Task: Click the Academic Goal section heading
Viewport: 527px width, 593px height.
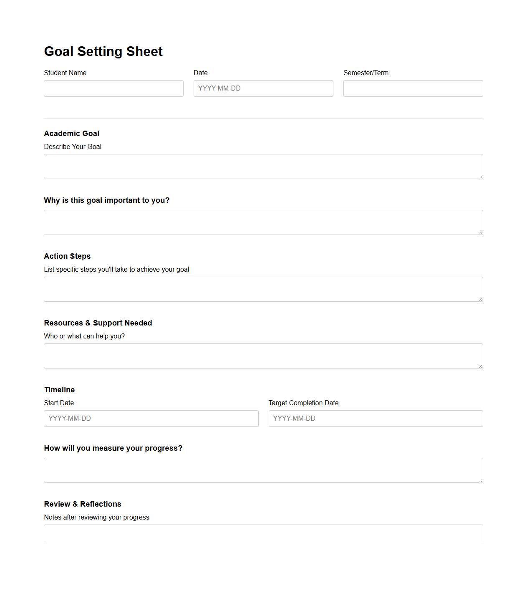Action: coord(71,134)
